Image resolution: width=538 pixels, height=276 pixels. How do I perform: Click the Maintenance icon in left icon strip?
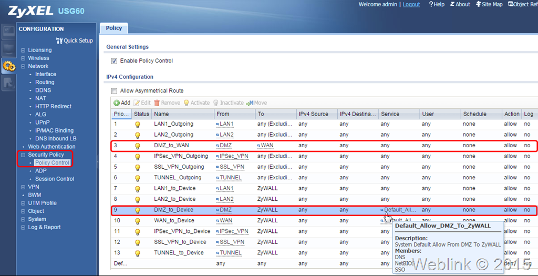8,83
